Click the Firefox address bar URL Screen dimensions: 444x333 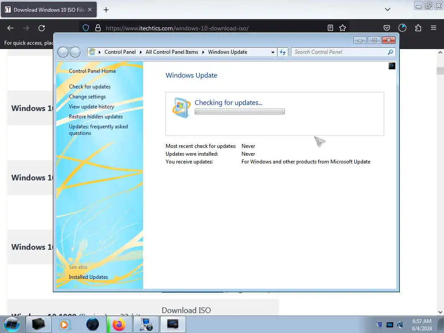click(x=177, y=28)
